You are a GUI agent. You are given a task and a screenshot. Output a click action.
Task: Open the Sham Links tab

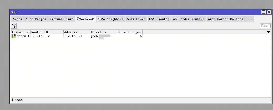click(x=136, y=19)
